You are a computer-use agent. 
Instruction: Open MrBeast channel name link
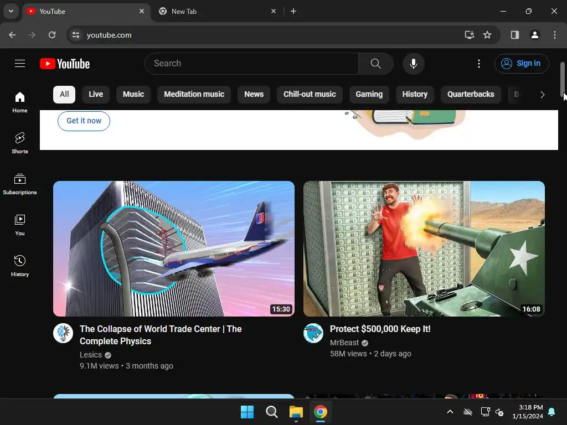[x=344, y=343]
